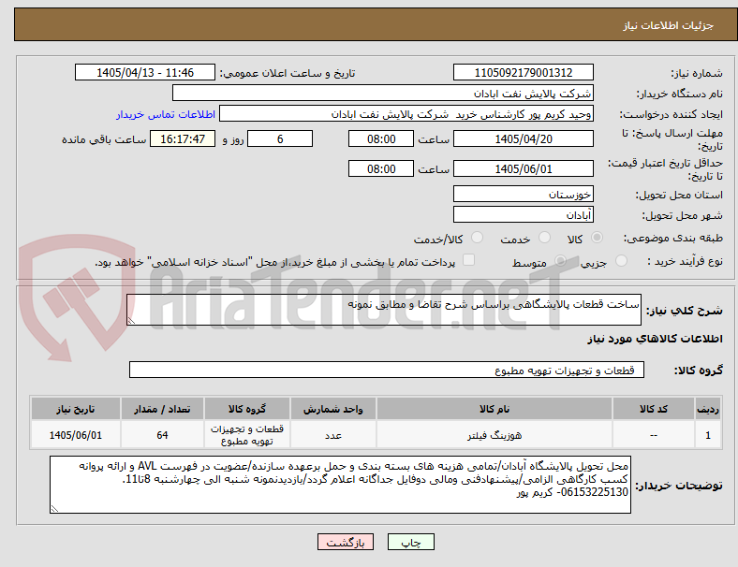Click the item code cell showing --
The width and height of the screenshot is (738, 567).
[x=654, y=435]
